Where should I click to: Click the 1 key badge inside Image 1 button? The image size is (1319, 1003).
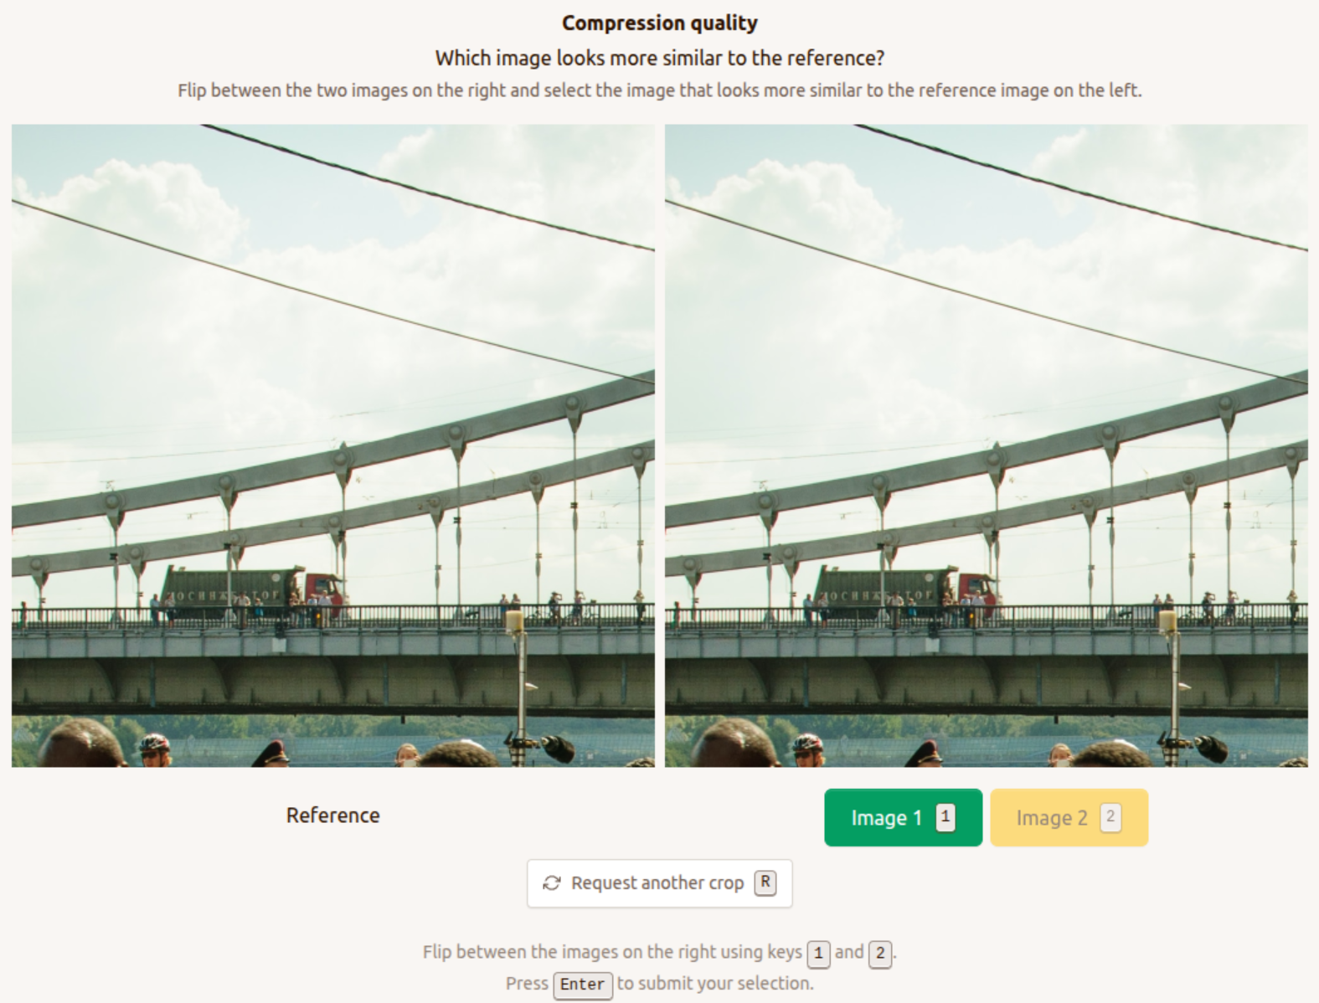pyautogui.click(x=945, y=817)
